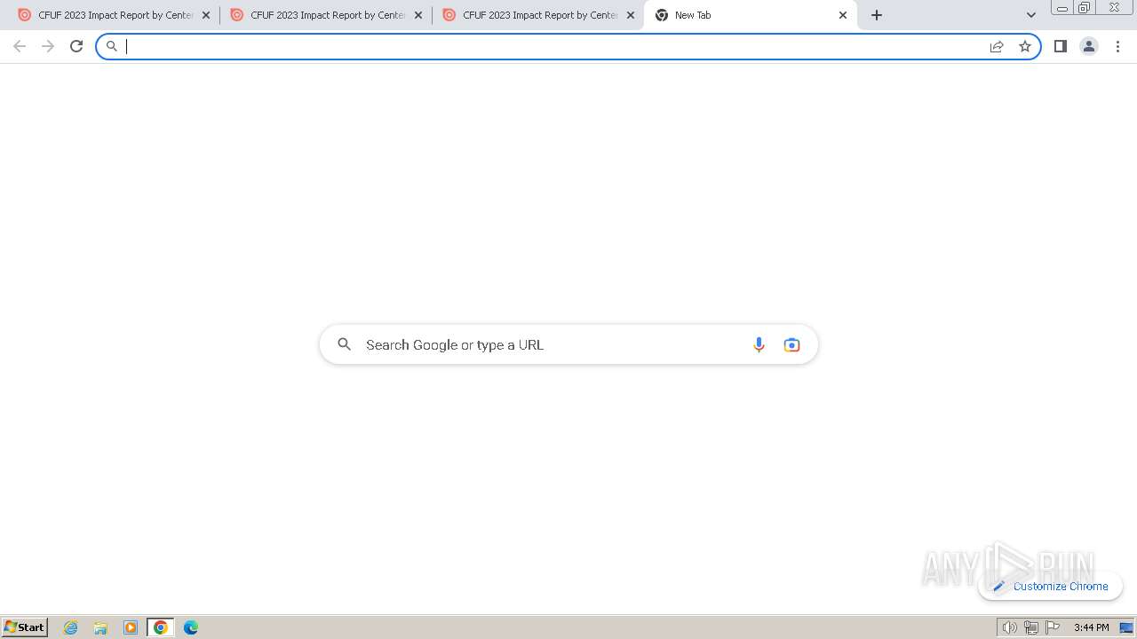Switch to the first CFUF 2023 Impact Report tab
The image size is (1137, 639).
pos(114,15)
